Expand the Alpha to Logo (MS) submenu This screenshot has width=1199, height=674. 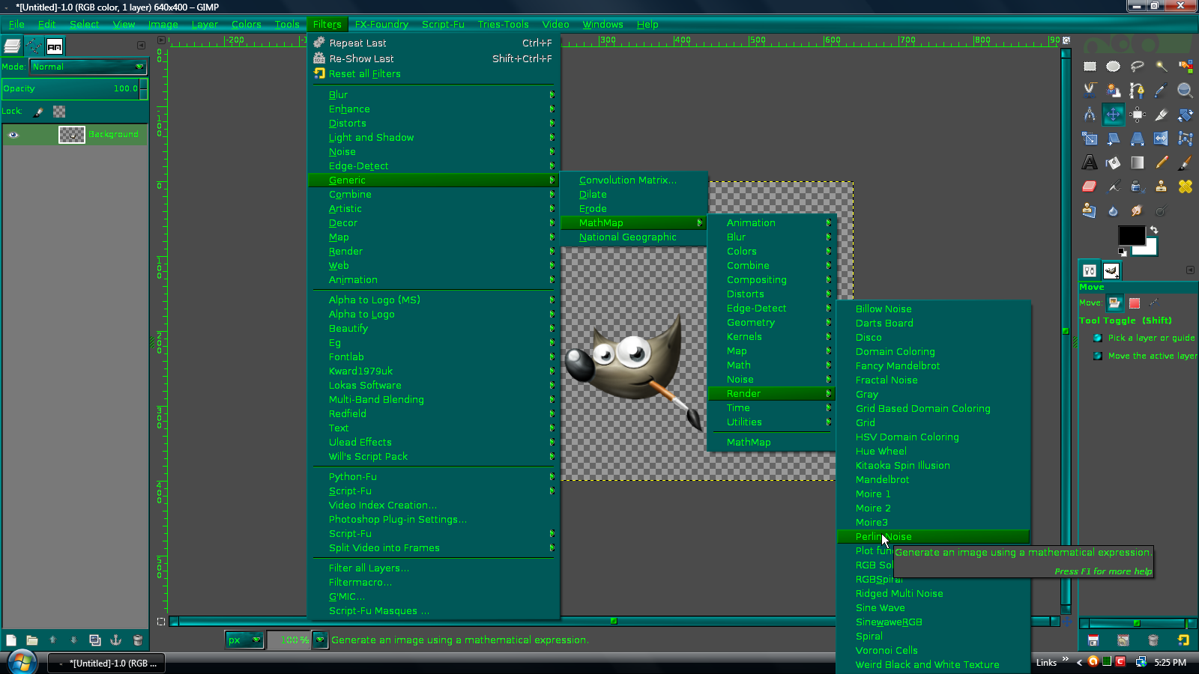coord(434,300)
